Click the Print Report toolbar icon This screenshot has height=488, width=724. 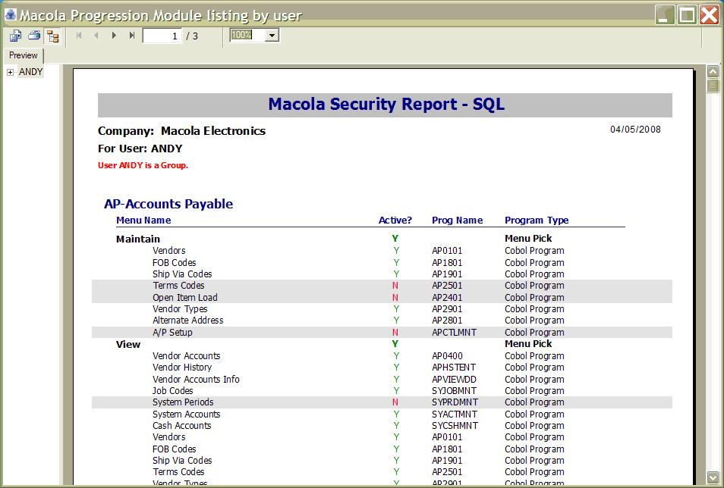pos(34,36)
